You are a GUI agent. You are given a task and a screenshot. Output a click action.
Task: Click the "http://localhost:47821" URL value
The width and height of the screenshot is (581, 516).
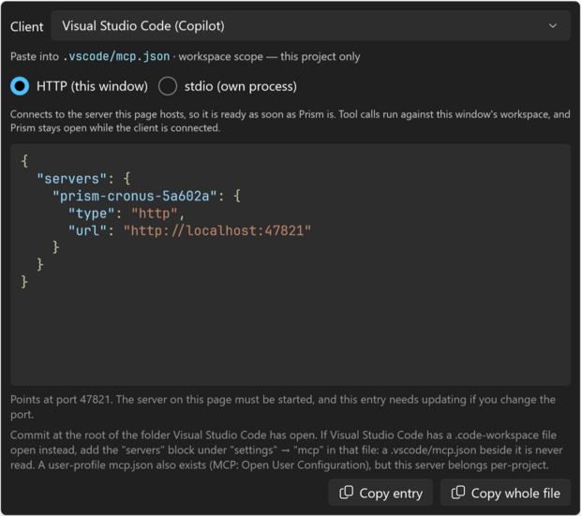(217, 230)
